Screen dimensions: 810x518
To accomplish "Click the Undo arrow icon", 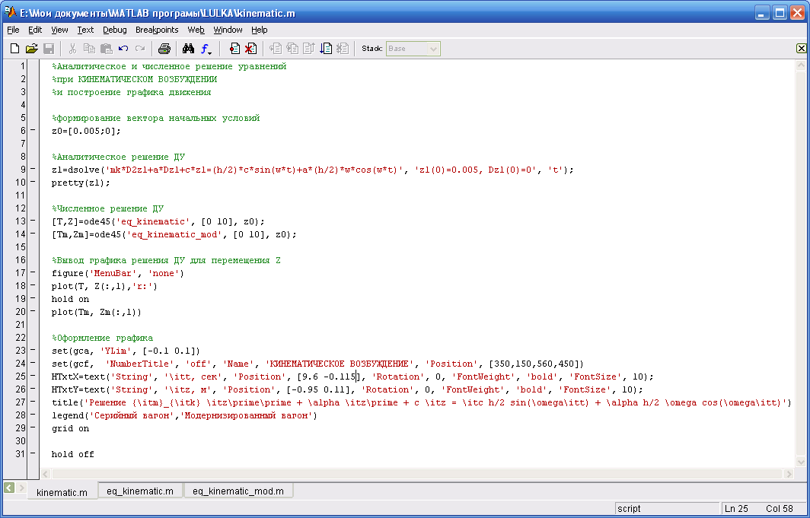I will pyautogui.click(x=123, y=49).
